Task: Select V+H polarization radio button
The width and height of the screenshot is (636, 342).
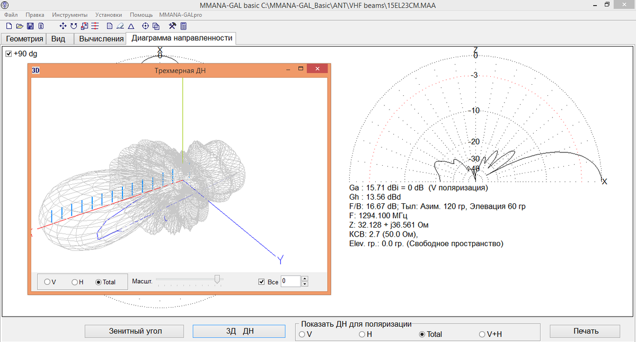Action: click(482, 334)
